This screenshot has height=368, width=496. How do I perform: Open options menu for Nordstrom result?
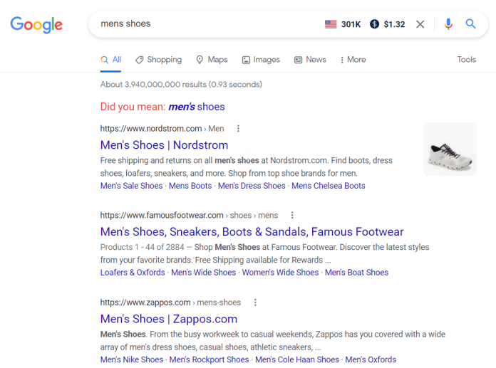coord(238,129)
